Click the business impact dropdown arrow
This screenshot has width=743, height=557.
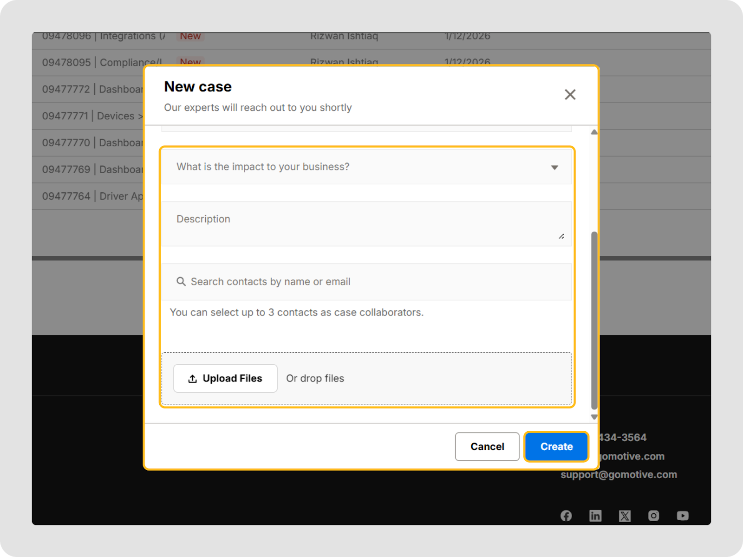pyautogui.click(x=554, y=168)
